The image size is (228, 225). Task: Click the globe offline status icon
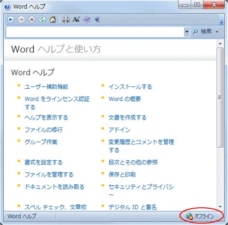coord(189,216)
